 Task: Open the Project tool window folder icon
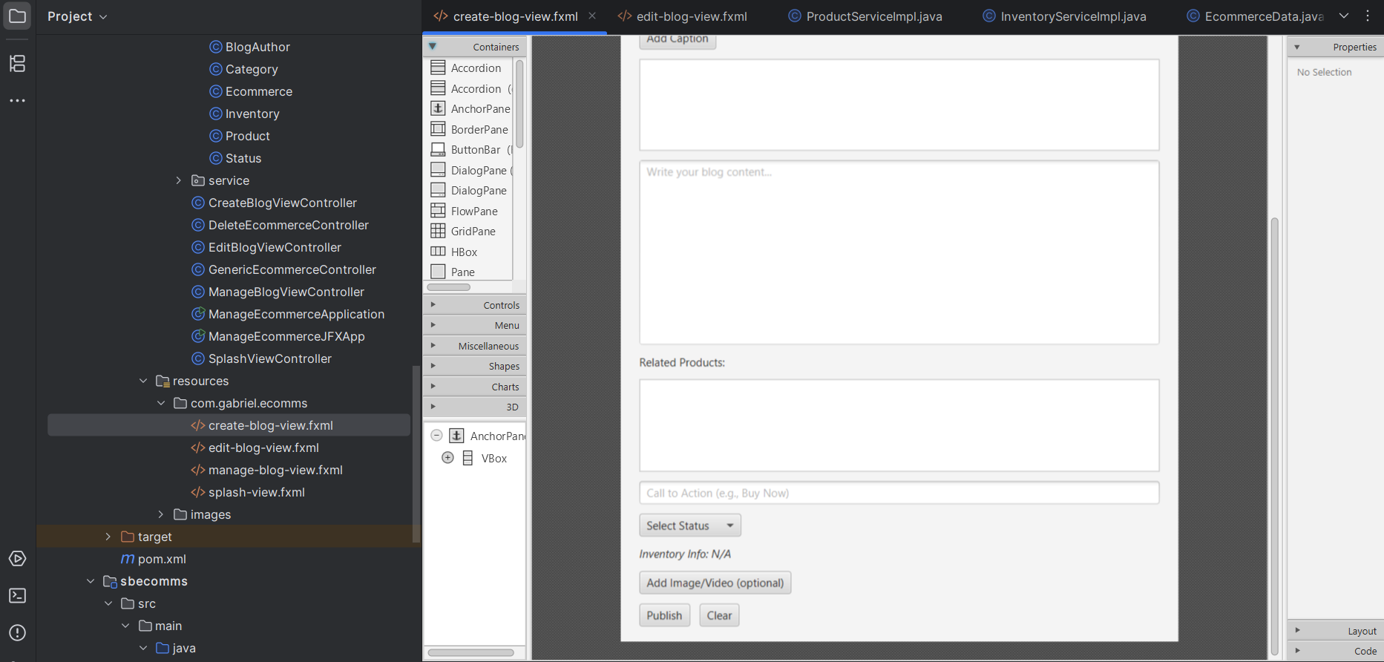17,16
